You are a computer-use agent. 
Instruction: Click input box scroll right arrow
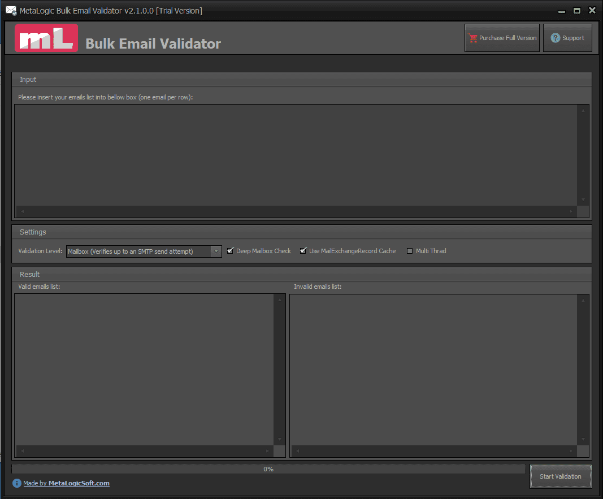tap(571, 211)
